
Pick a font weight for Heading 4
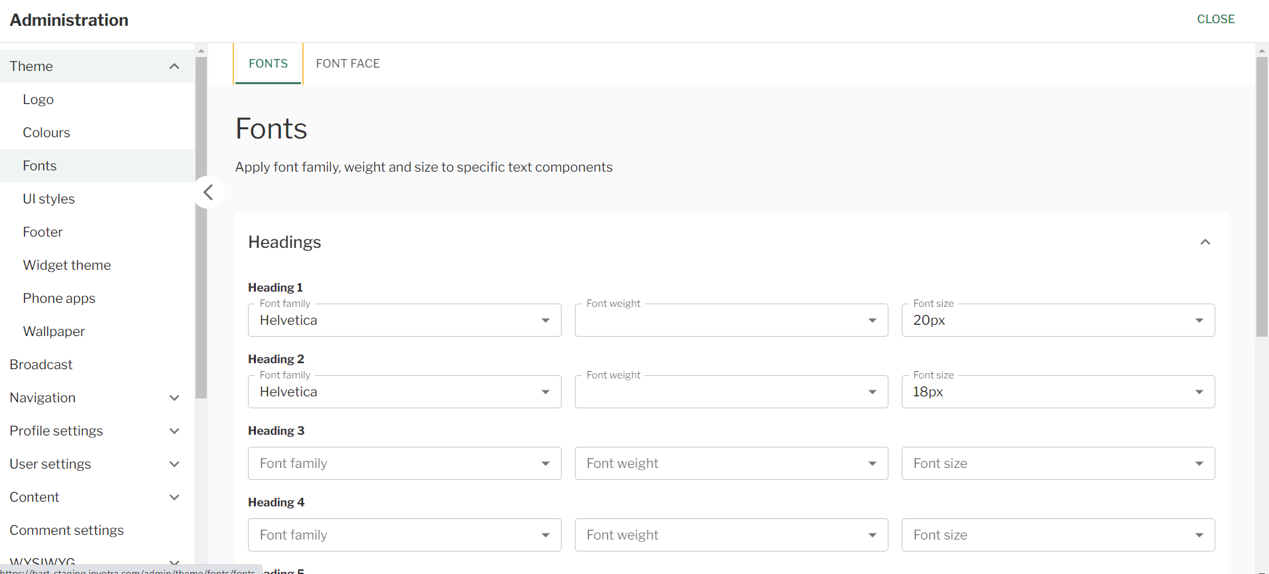pyautogui.click(x=731, y=536)
